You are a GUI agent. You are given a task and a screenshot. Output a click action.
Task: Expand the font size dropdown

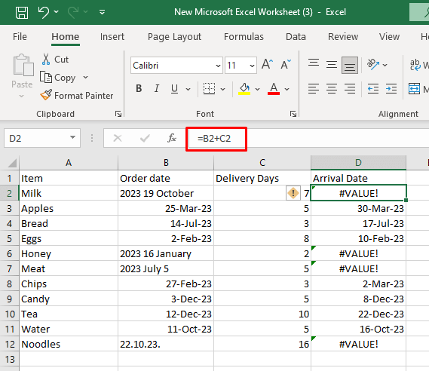click(252, 66)
